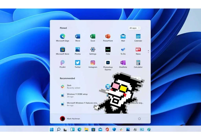Open the OneNote pinned app
201x140 pixels.
click(123, 64)
